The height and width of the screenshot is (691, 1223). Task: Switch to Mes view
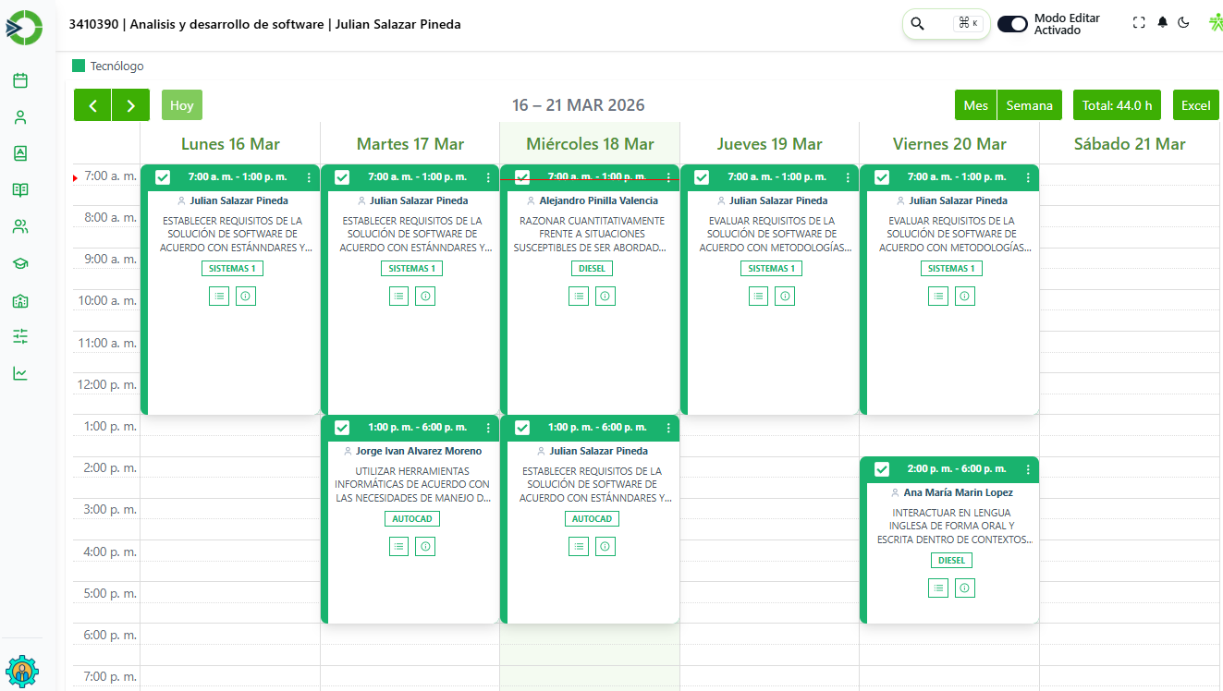click(975, 105)
